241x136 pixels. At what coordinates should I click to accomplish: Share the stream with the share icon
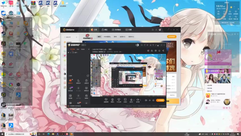point(163,50)
